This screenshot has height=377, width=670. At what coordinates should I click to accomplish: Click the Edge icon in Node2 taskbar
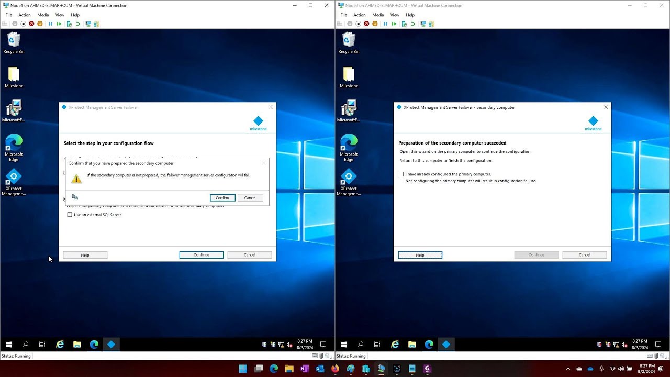tap(429, 345)
